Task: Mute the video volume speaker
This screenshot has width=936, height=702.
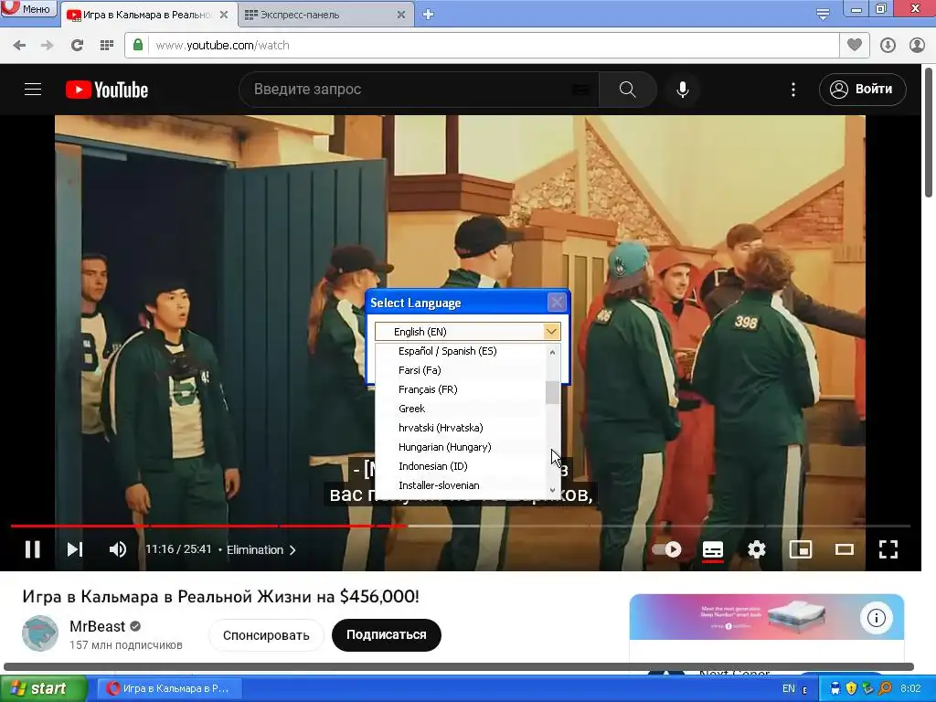Action: [x=118, y=549]
